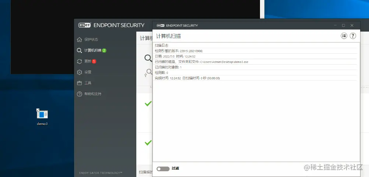Click the 计算机扫描 heading in log window
The width and height of the screenshot is (369, 177).
tap(169, 36)
